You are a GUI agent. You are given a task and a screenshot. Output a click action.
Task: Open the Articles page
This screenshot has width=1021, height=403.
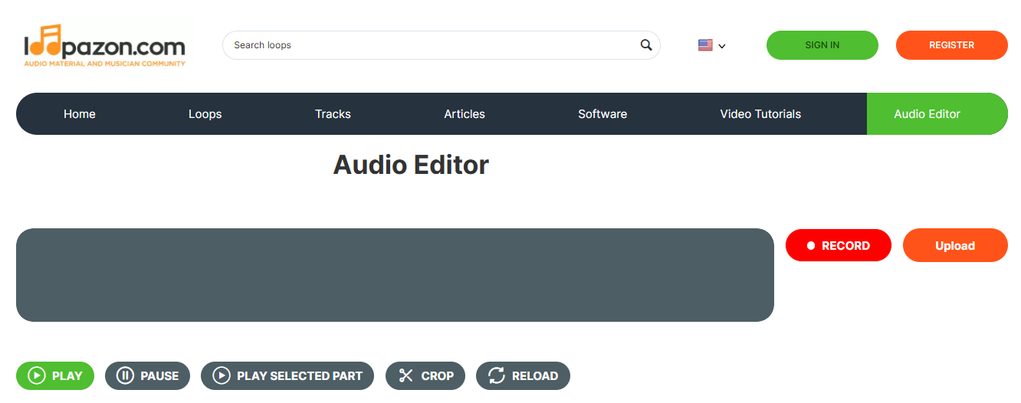(465, 114)
